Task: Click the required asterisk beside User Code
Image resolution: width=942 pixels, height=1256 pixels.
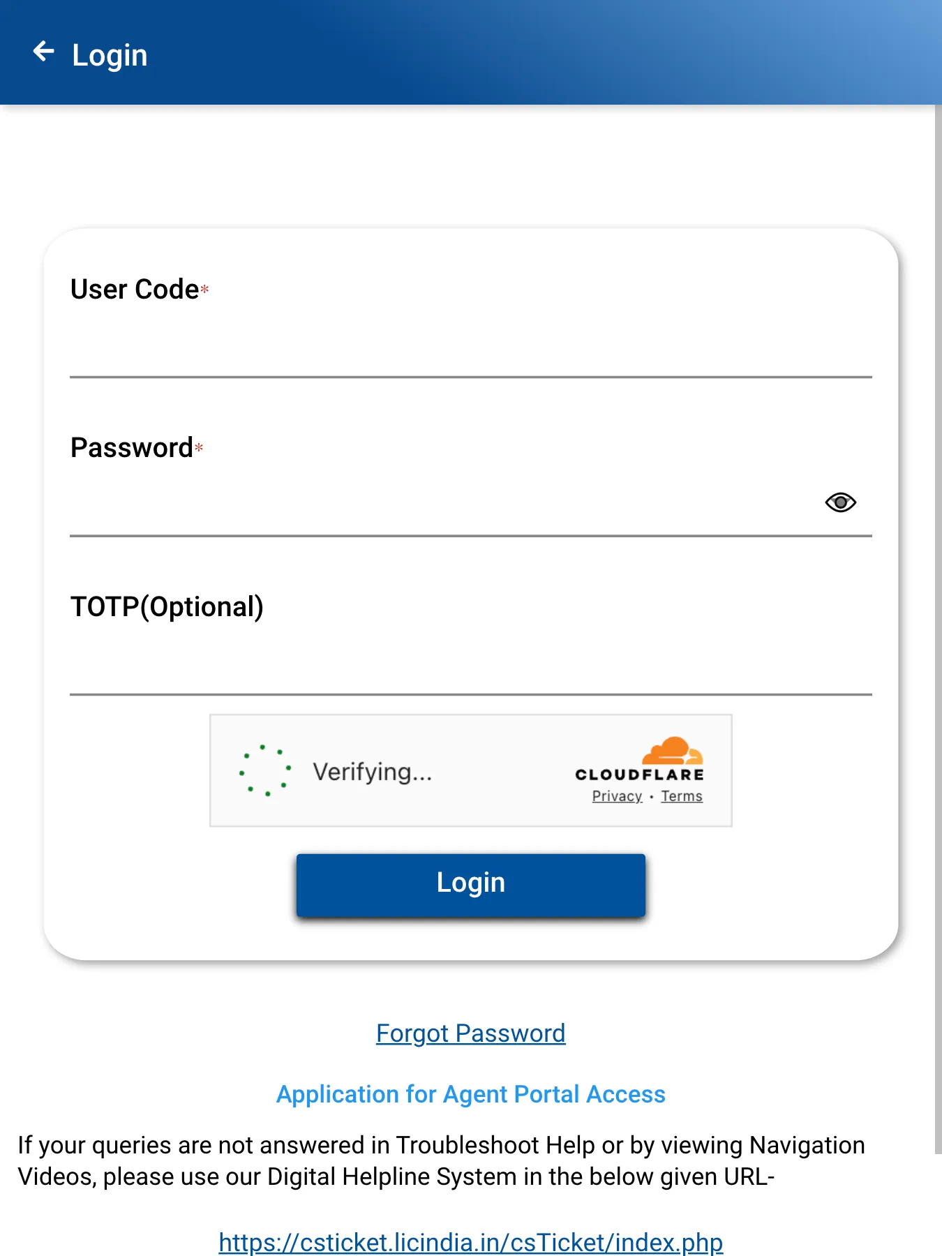Action: coord(204,291)
